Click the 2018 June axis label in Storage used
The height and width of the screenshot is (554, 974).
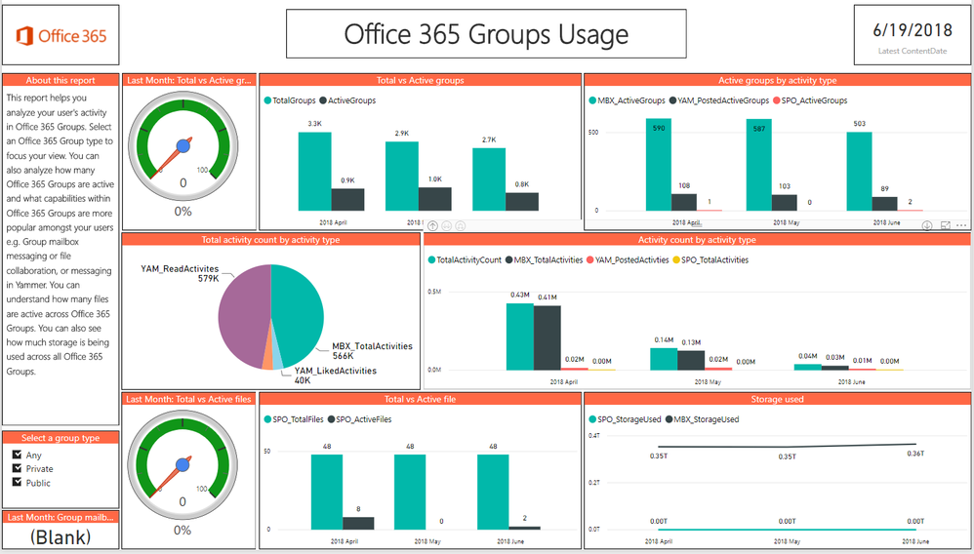[915, 541]
